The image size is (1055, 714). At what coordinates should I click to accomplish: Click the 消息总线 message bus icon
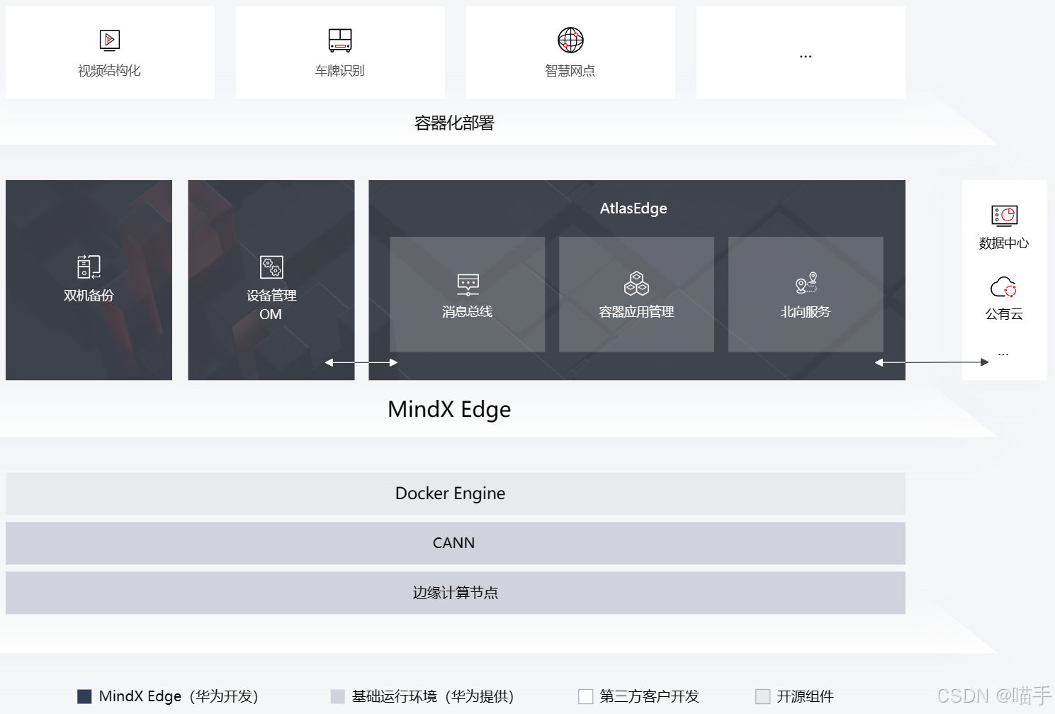click(468, 284)
